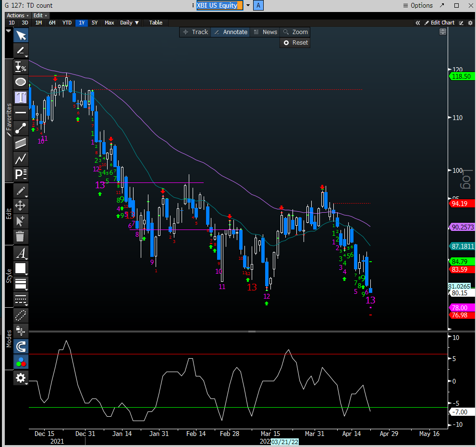Select the zigzag polyline tool
Screen dimensions: 476x447
pyautogui.click(x=21, y=159)
